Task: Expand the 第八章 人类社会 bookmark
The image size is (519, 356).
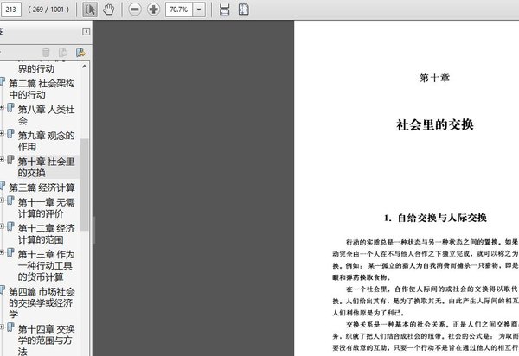Action: (x=3, y=109)
